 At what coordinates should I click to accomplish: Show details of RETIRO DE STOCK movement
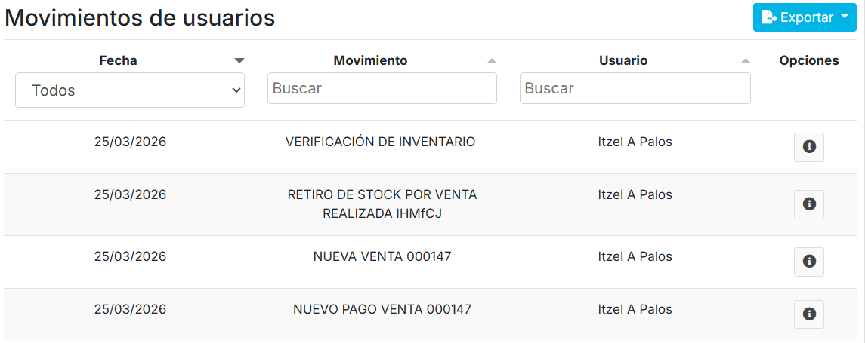pos(808,204)
